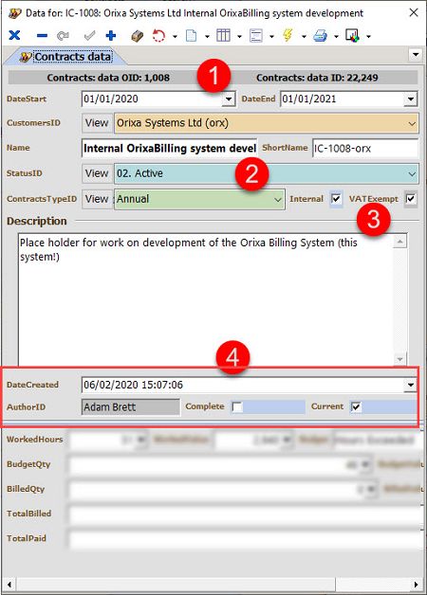Click the grey redo arrow toolbar icon
The height and width of the screenshot is (595, 427).
[x=63, y=36]
